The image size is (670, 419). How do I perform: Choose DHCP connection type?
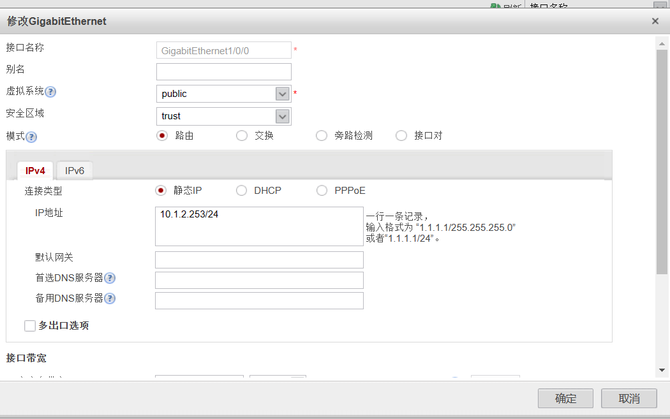coord(241,191)
